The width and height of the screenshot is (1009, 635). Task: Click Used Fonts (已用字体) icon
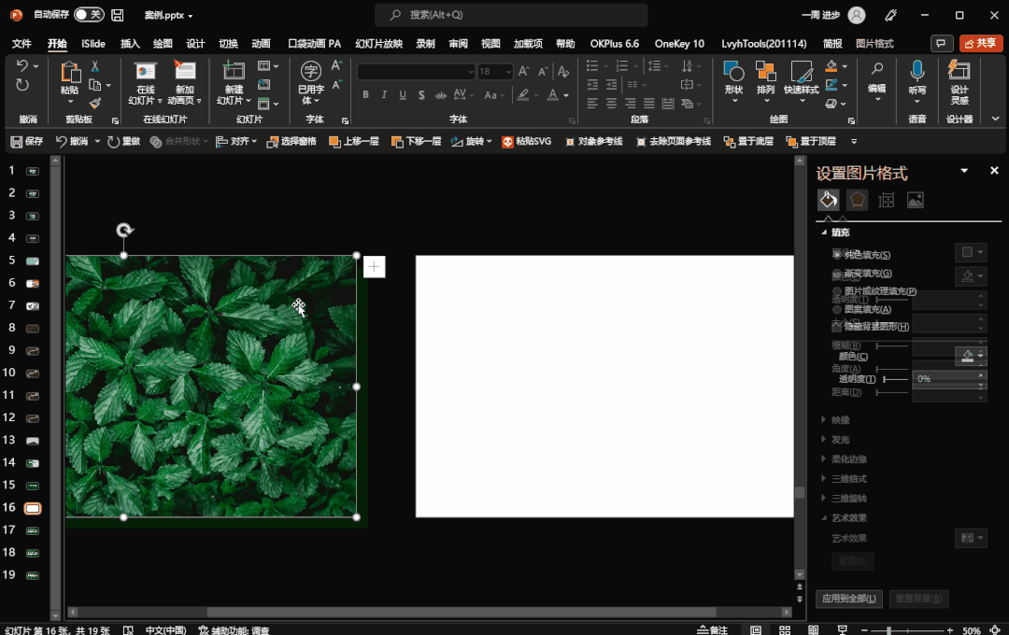(311, 71)
